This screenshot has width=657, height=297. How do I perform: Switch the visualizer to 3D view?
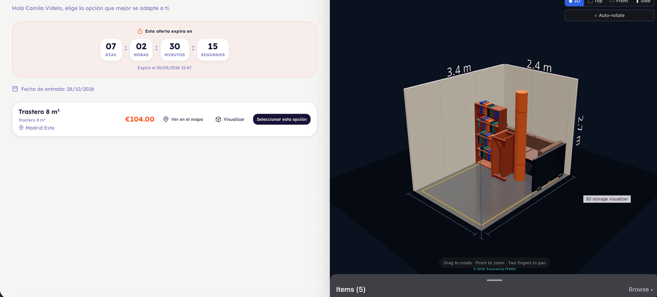(574, 2)
